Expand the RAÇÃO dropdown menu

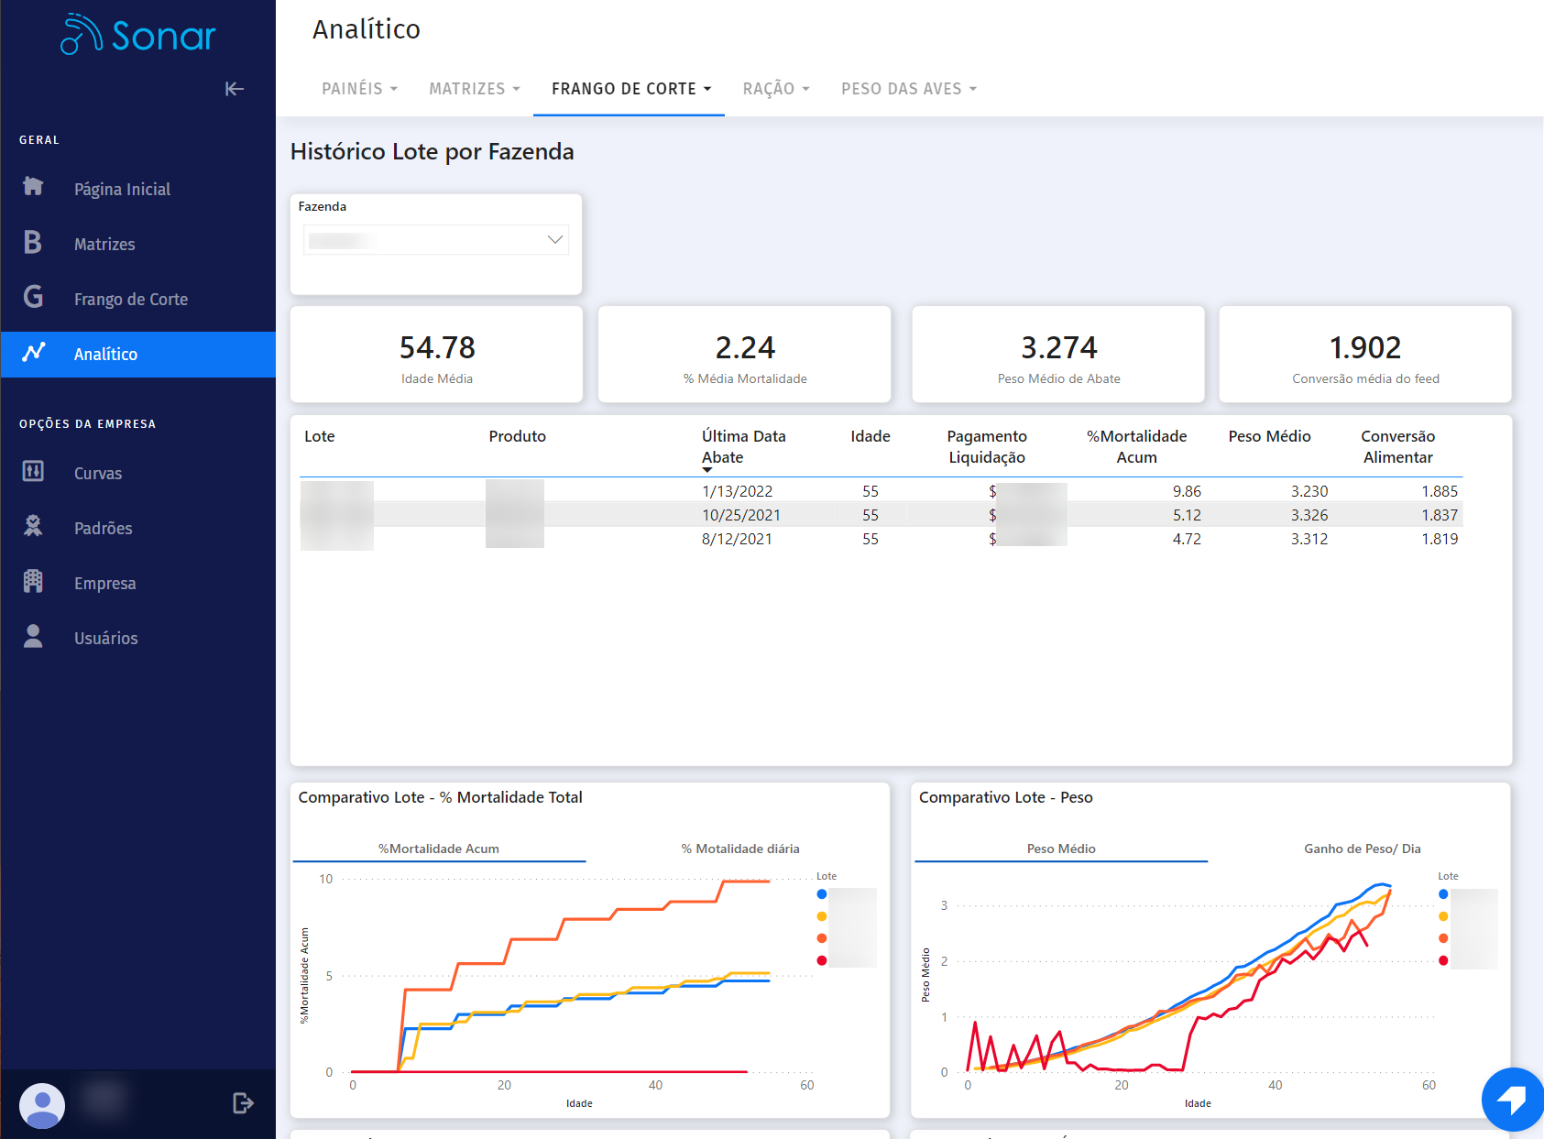(x=776, y=89)
